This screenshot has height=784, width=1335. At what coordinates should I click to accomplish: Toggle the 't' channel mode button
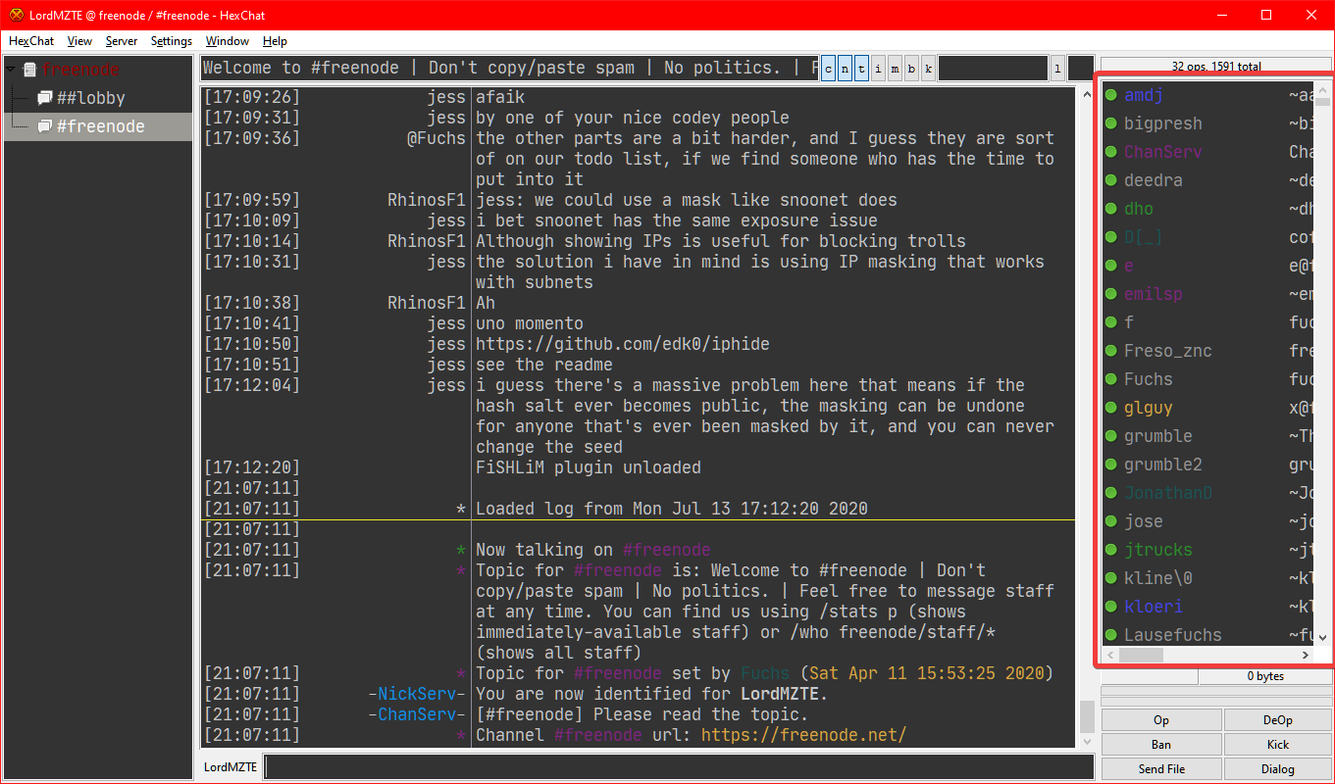click(x=861, y=69)
